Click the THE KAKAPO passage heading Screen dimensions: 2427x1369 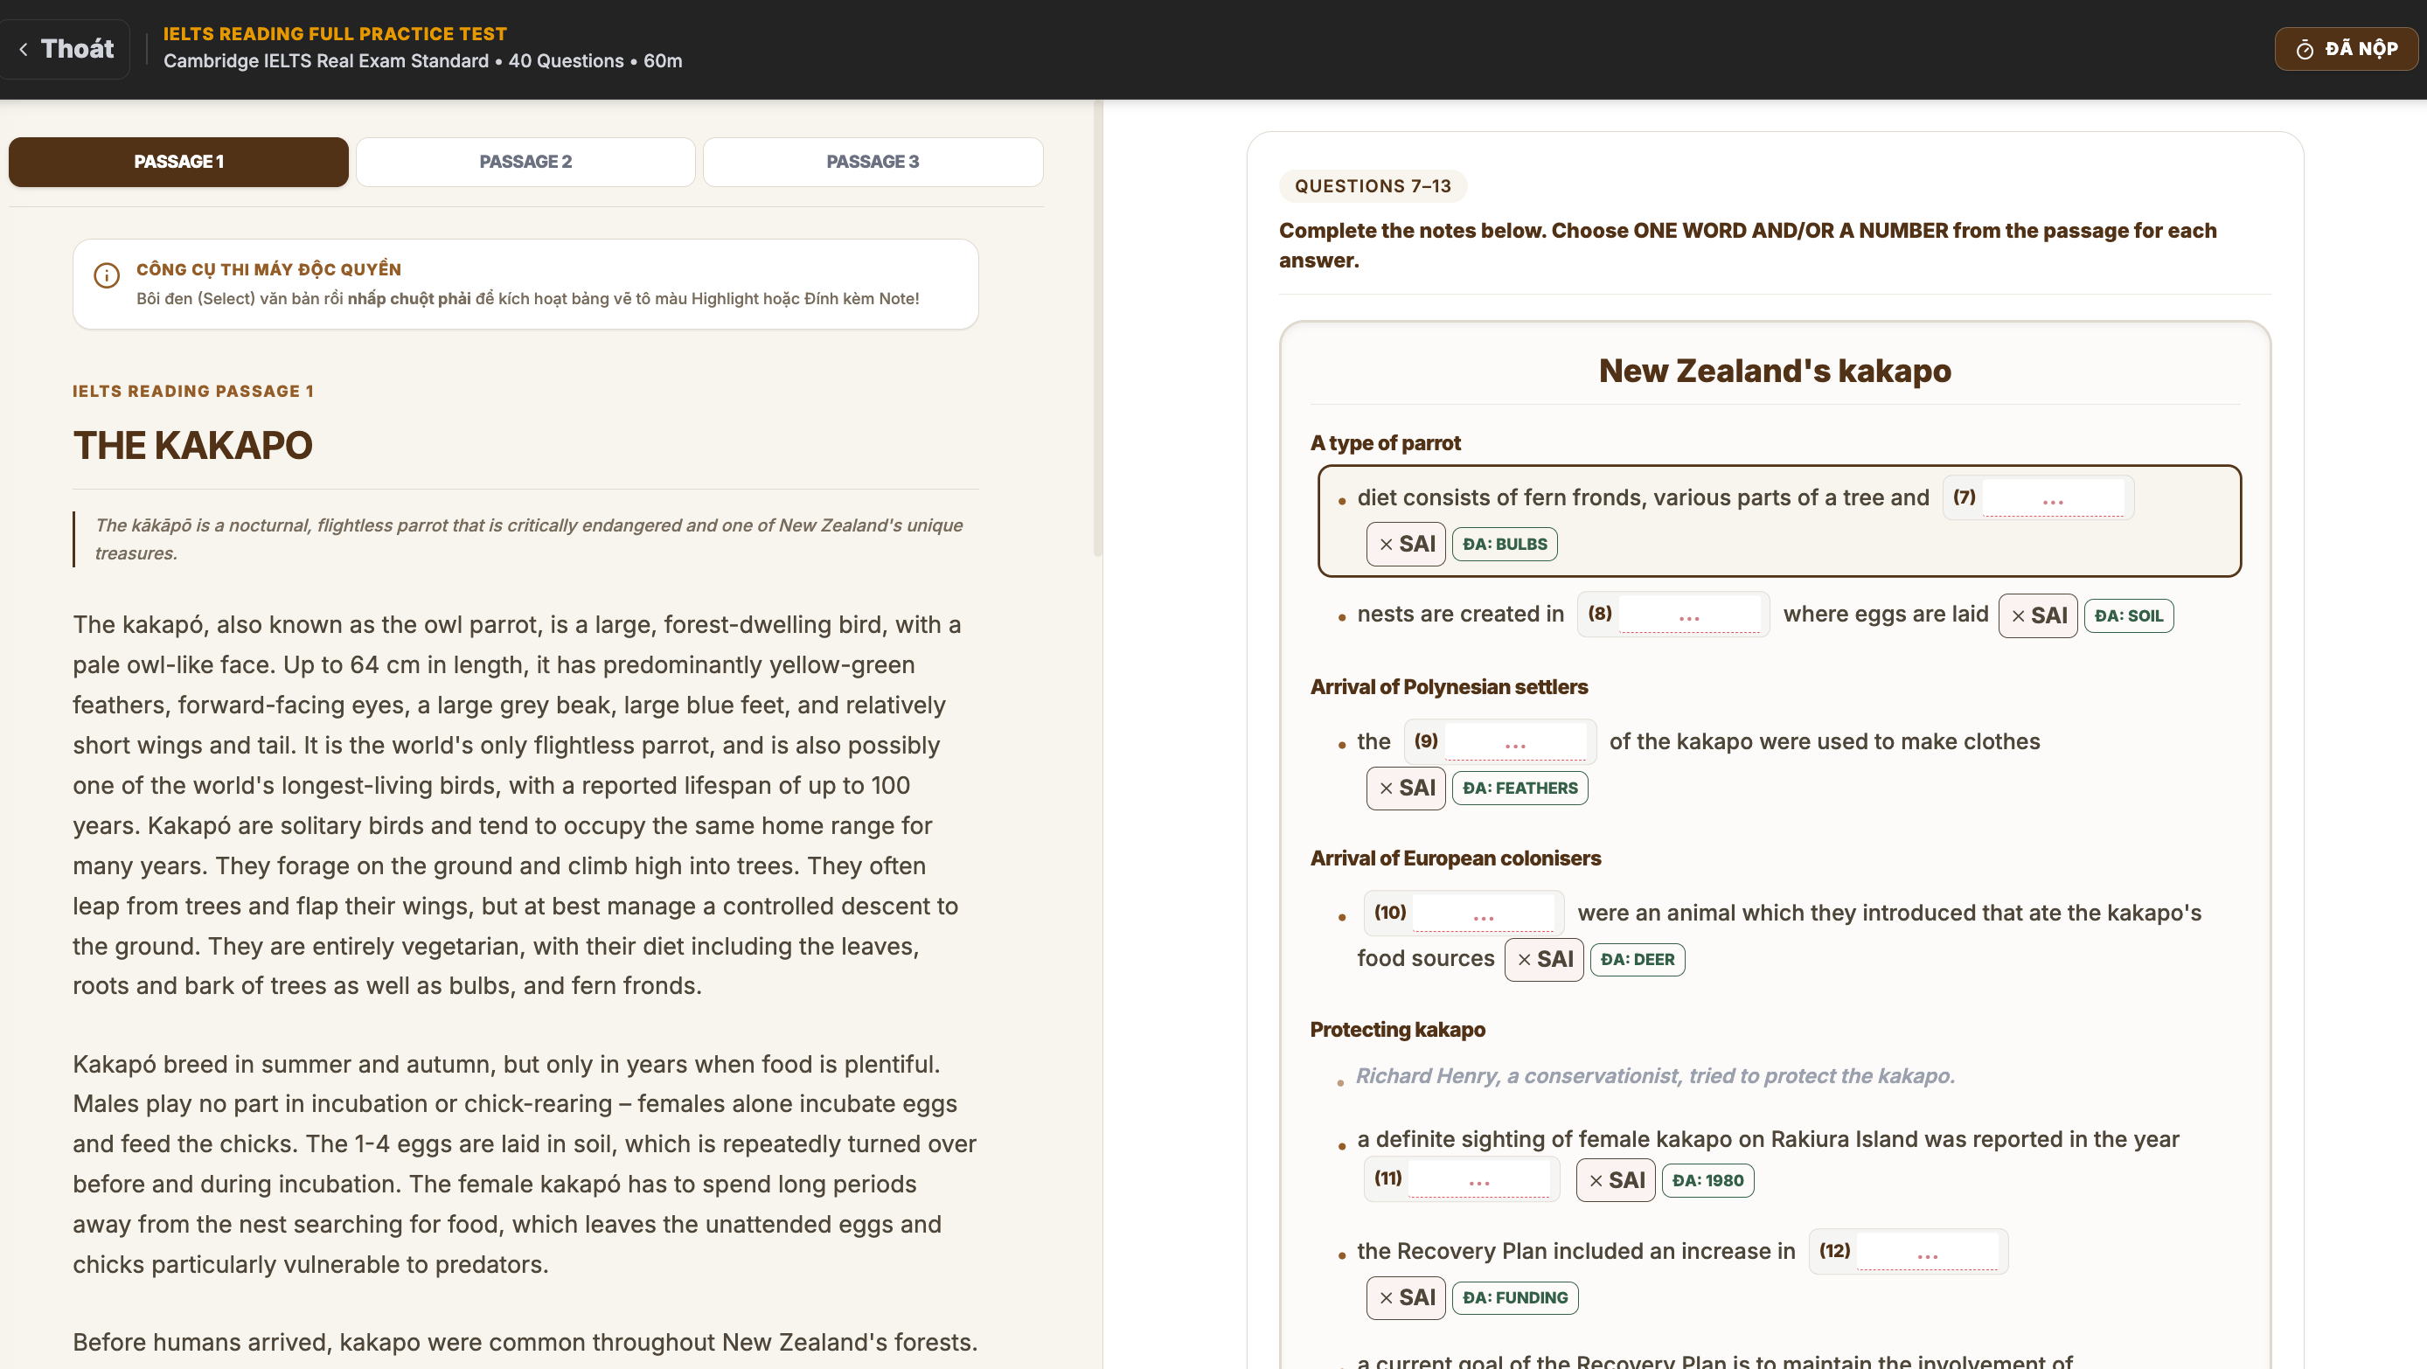tap(193, 446)
